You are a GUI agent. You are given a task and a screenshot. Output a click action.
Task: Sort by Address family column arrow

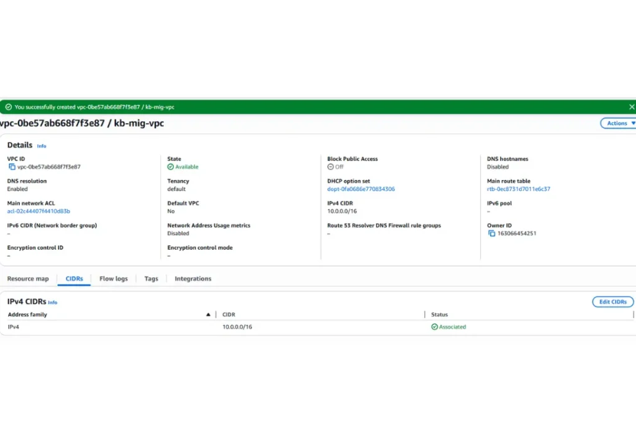tap(208, 315)
